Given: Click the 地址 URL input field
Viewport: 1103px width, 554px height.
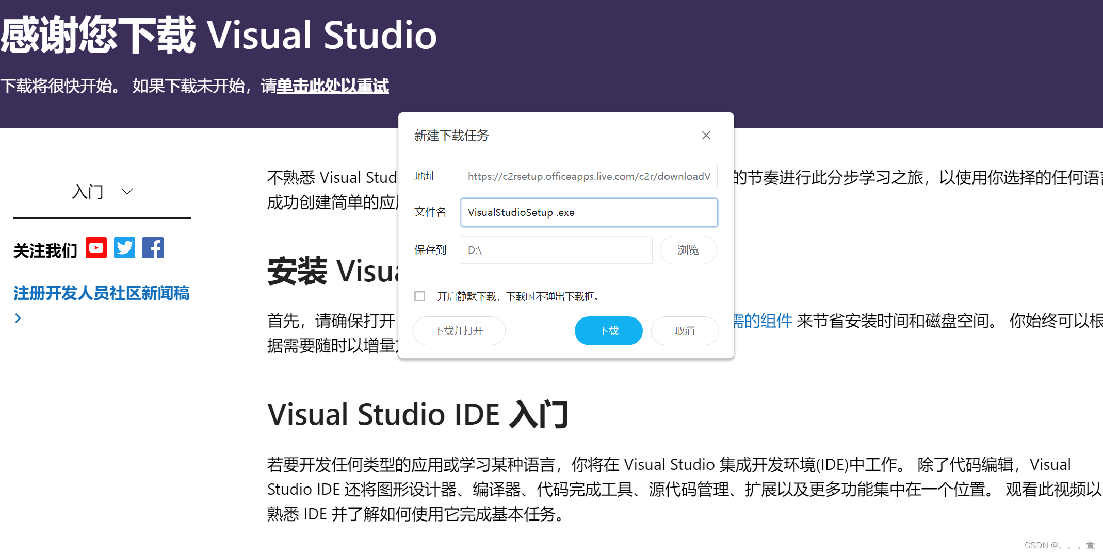Looking at the screenshot, I should click(x=588, y=176).
